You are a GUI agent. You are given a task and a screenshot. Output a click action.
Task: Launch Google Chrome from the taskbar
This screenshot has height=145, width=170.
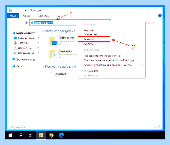click(51, 135)
